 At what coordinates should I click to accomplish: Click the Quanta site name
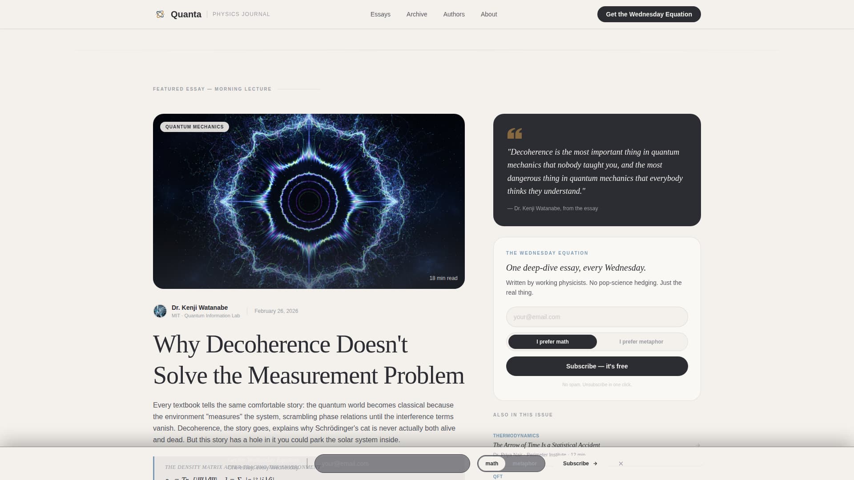tap(186, 14)
